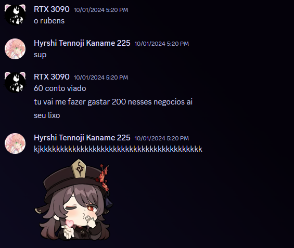Viewport: 294px width, 248px height.
Task: Click Hyrshi's avatar next to the 'kjkkkk' message
Action: tap(15, 143)
